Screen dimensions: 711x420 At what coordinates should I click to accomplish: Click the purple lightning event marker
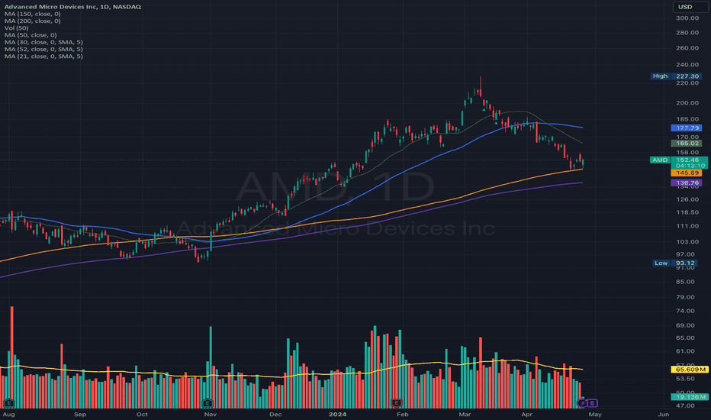[x=582, y=402]
